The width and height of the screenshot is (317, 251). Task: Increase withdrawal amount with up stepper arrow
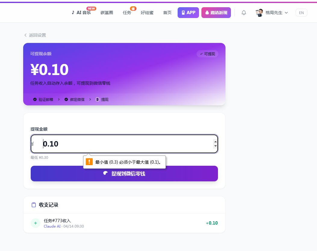click(x=215, y=141)
